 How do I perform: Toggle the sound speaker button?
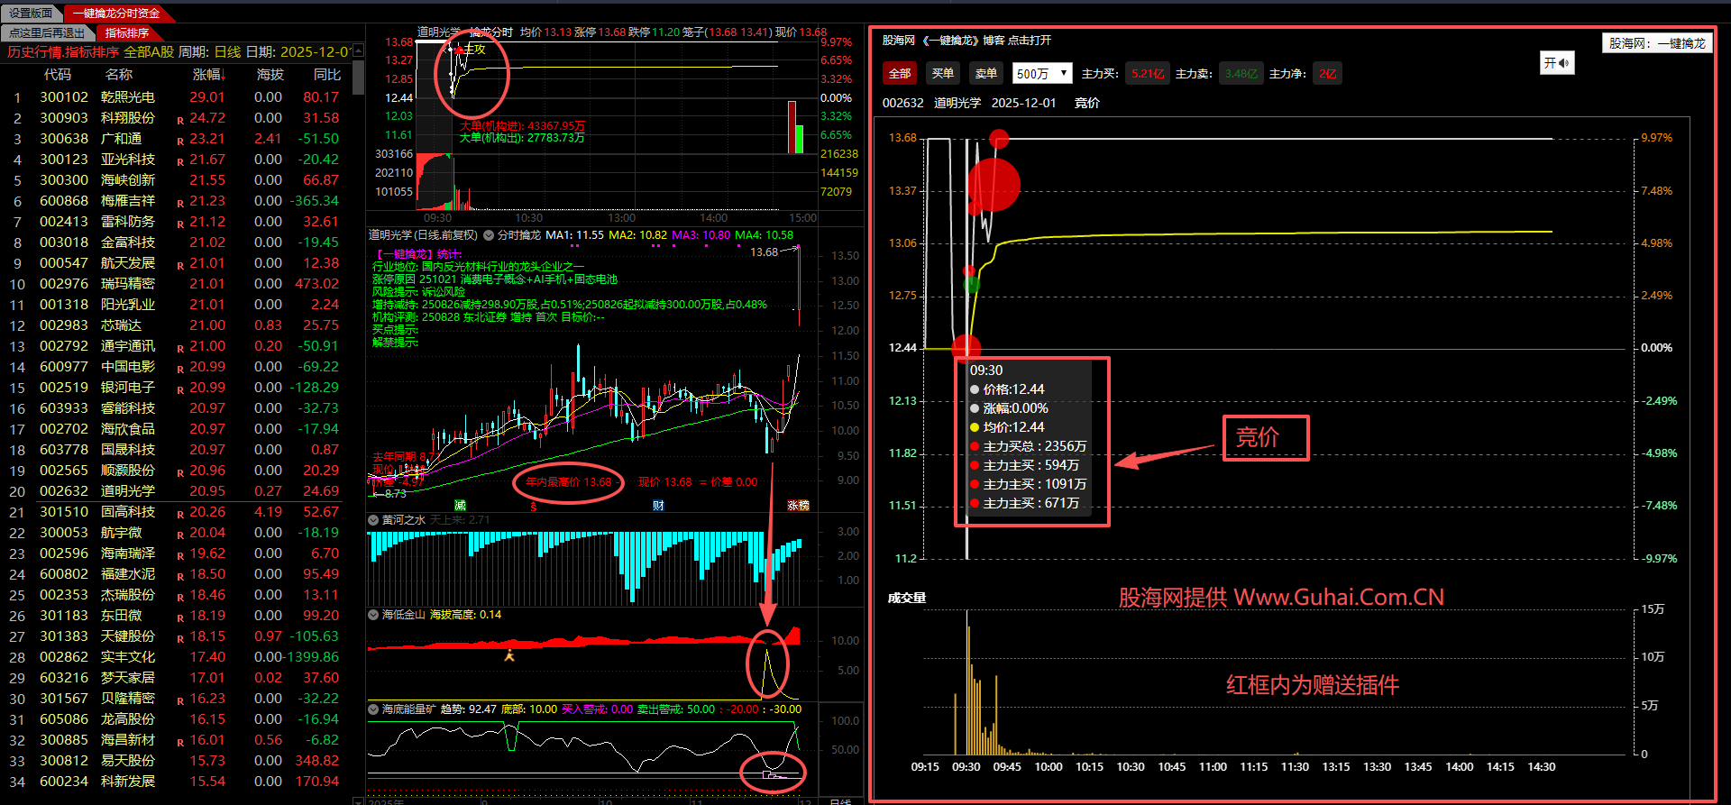(1556, 63)
